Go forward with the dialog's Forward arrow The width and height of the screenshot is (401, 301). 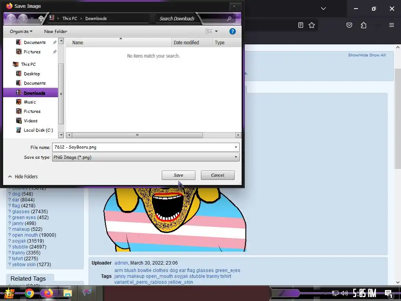(23, 18)
